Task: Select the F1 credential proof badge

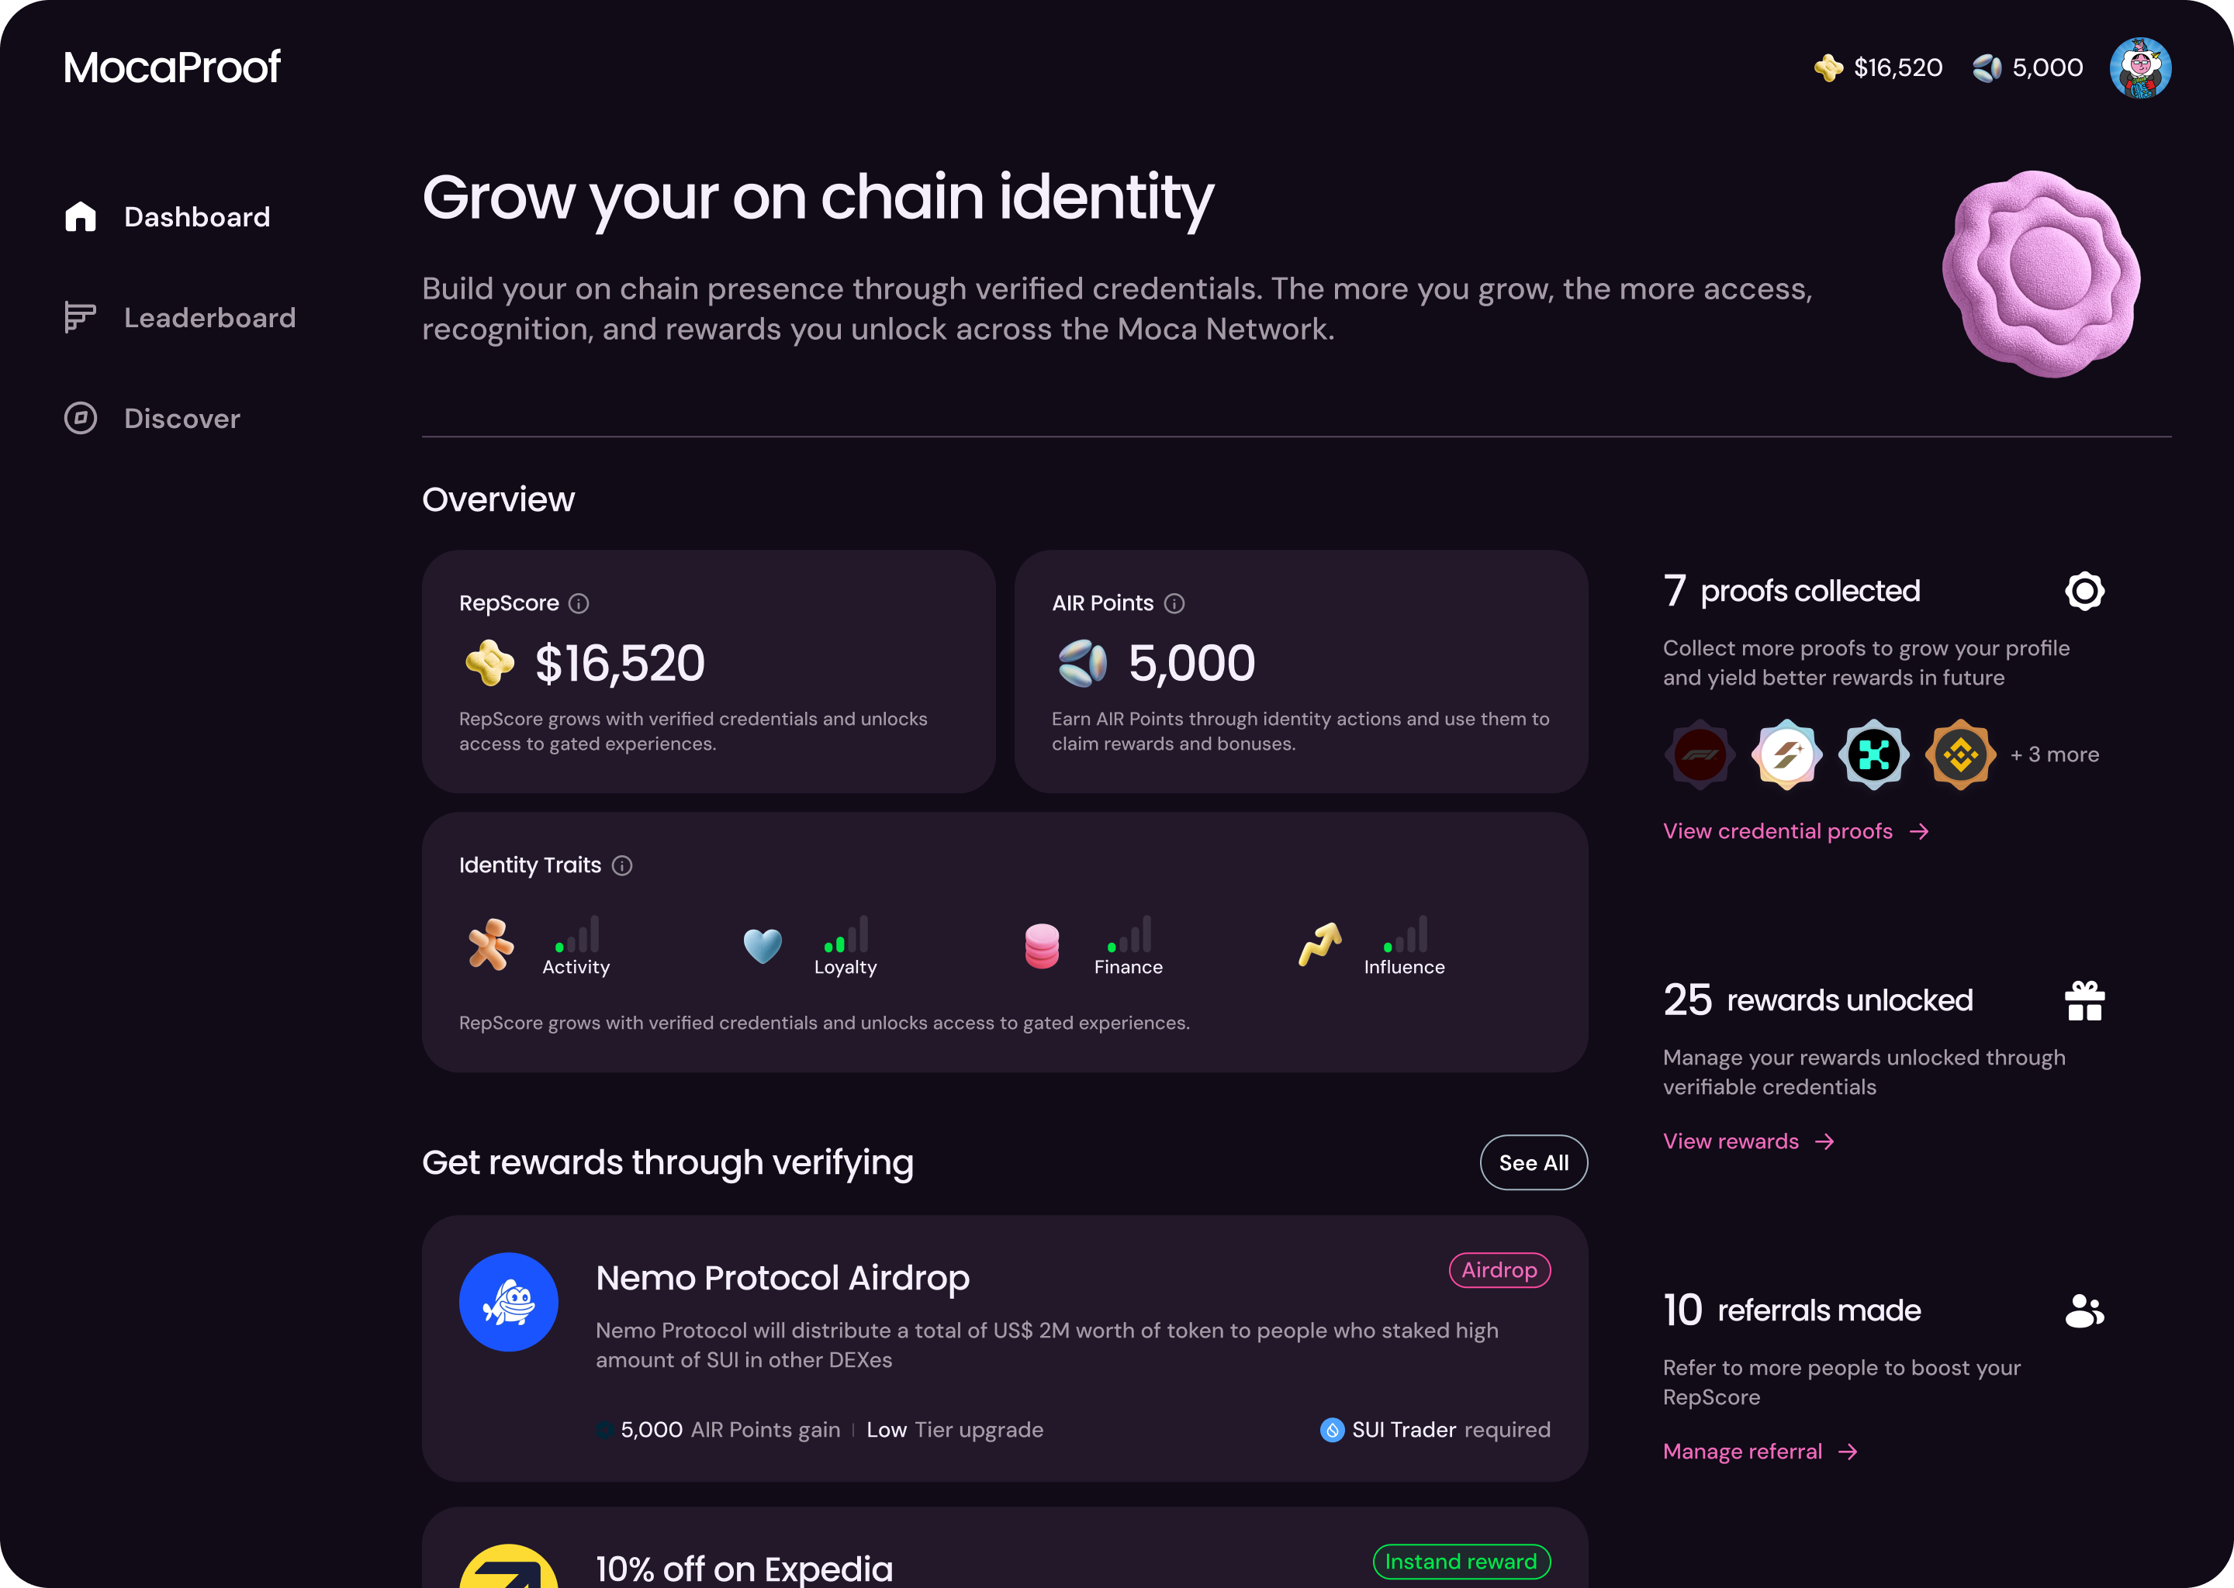Action: 1700,754
